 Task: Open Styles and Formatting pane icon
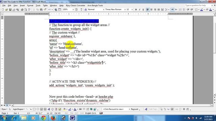pos(85,10)
